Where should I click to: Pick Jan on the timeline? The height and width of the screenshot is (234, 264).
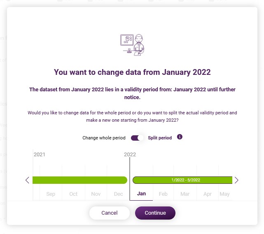[141, 194]
